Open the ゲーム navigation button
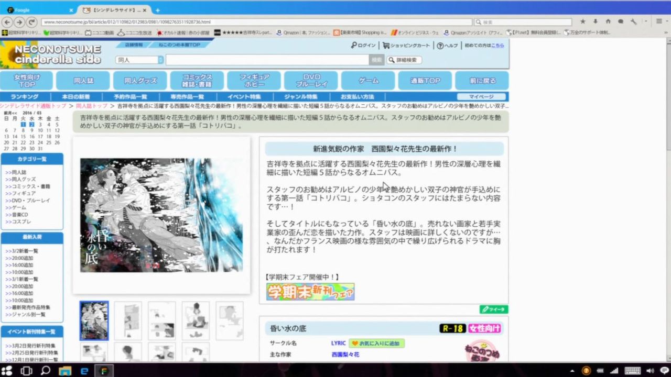 point(369,81)
